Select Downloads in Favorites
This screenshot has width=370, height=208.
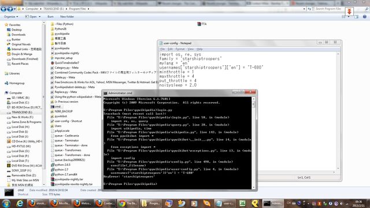point(16,35)
